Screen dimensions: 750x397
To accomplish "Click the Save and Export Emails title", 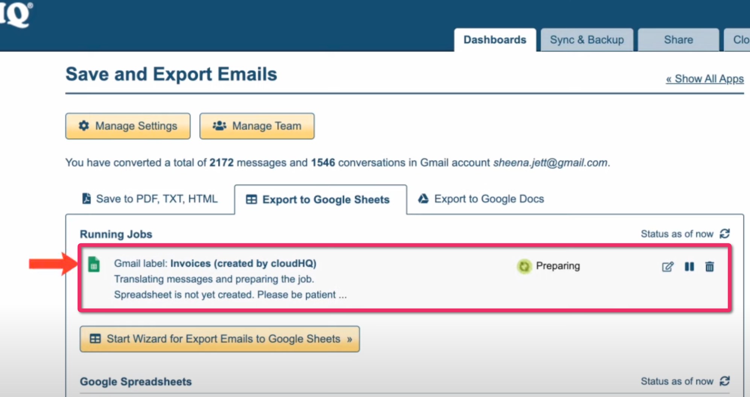I will [171, 74].
